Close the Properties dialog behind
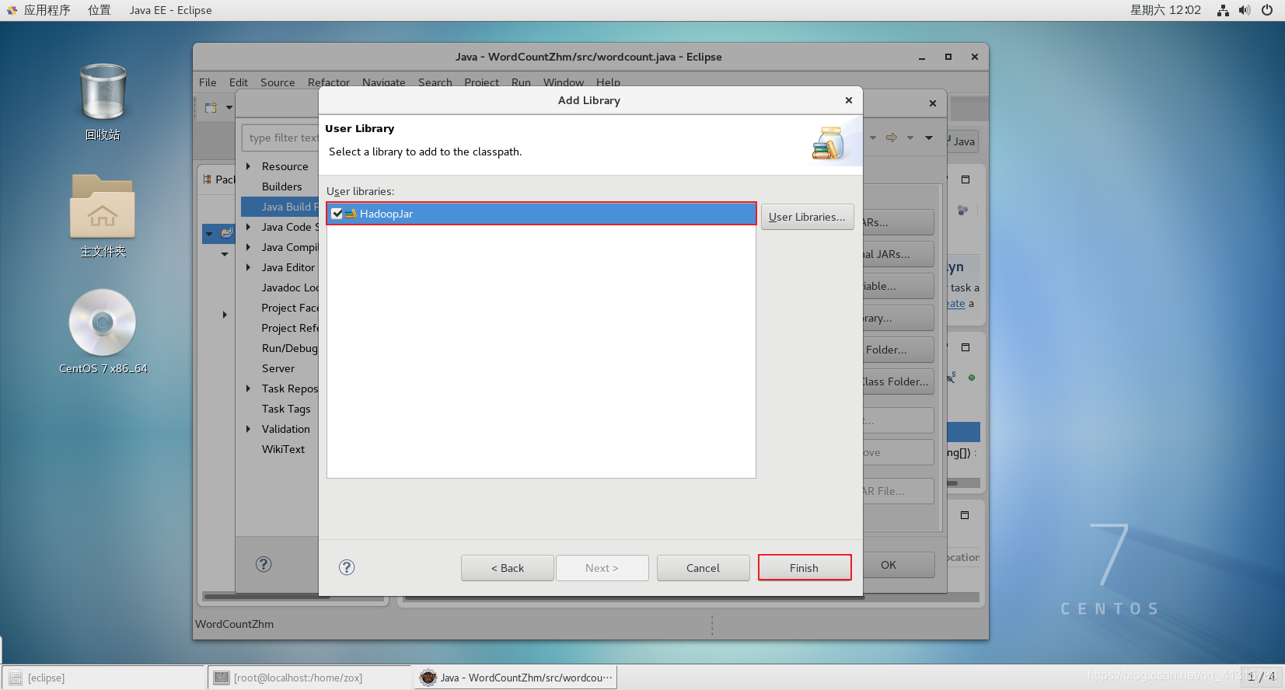1285x690 pixels. click(x=933, y=103)
